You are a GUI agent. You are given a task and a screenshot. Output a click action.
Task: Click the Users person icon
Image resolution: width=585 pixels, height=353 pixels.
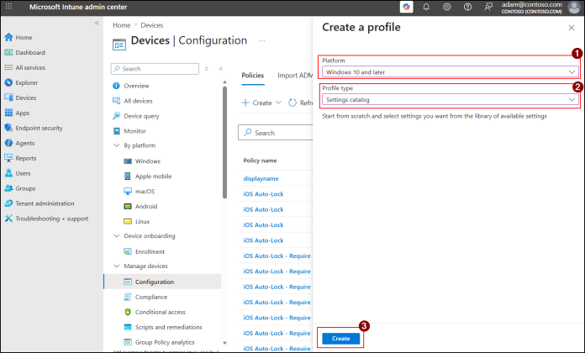(8, 173)
